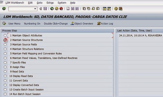Click the window menu icon at top-left

(x=2, y=2)
